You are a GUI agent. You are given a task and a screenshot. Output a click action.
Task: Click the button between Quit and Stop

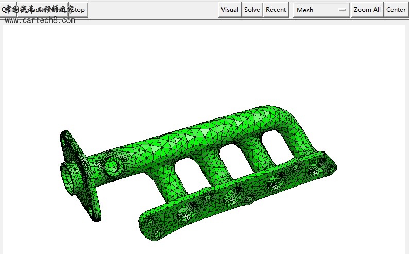(x=42, y=10)
